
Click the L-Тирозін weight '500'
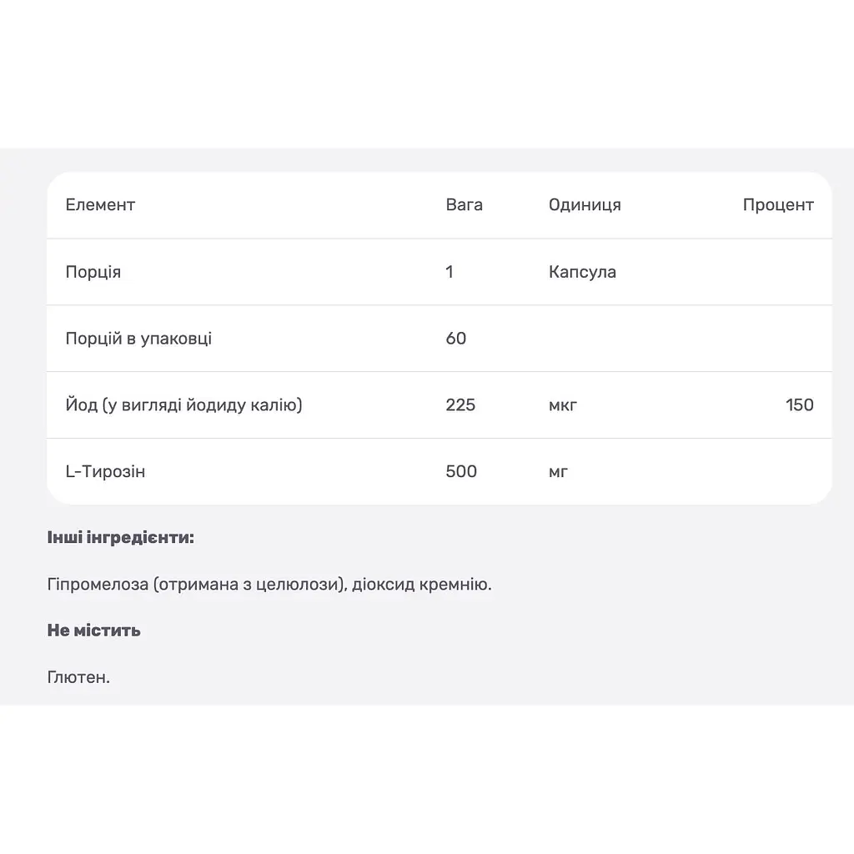click(460, 471)
